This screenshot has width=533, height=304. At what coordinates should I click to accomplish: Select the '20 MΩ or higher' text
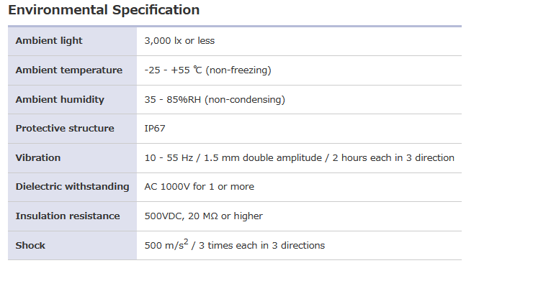coord(226,216)
